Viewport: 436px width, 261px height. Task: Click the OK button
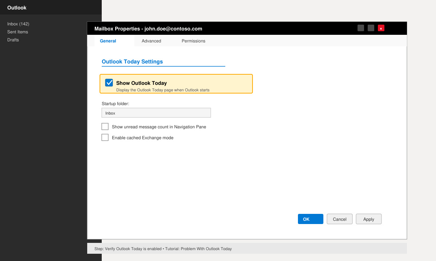[x=311, y=219]
